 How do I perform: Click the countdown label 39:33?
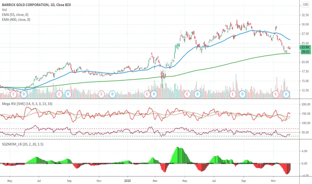pos(305,52)
